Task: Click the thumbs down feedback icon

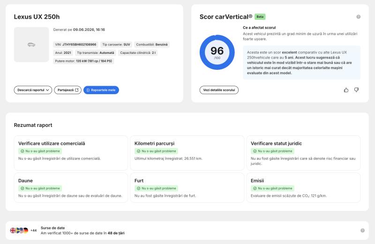Action: coord(356,90)
